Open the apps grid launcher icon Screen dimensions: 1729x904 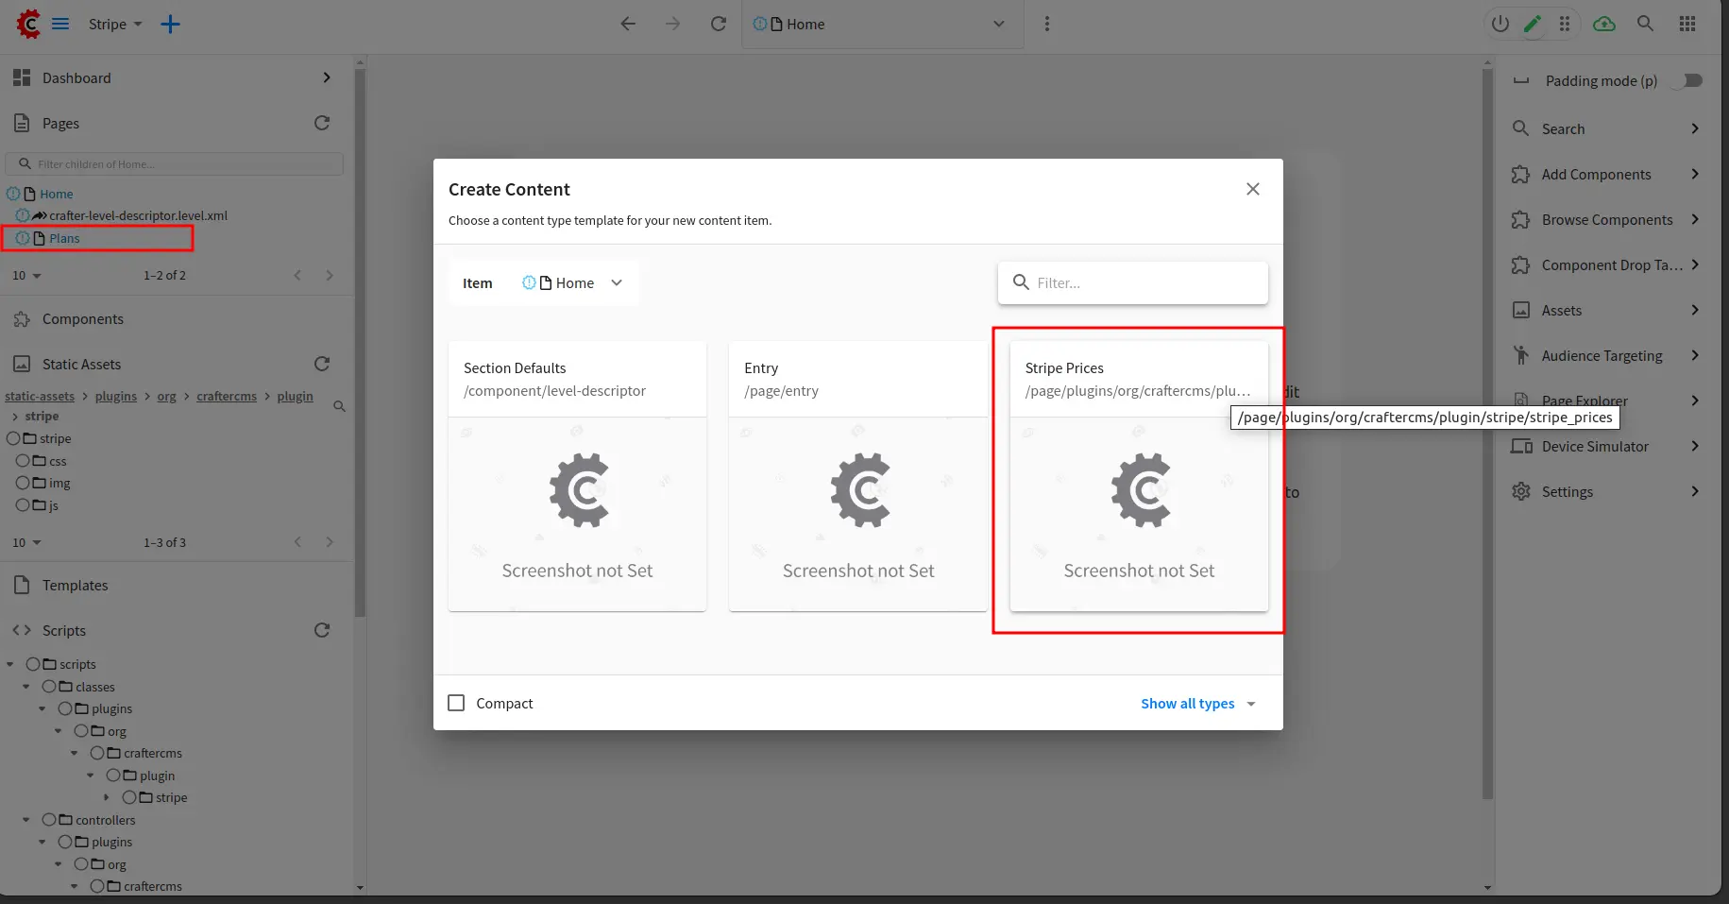pyautogui.click(x=1687, y=24)
